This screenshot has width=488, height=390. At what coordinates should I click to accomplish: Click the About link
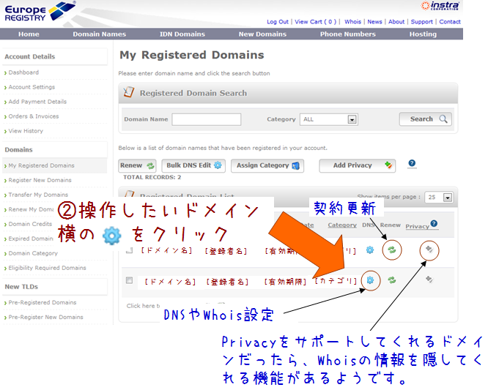pyautogui.click(x=396, y=22)
